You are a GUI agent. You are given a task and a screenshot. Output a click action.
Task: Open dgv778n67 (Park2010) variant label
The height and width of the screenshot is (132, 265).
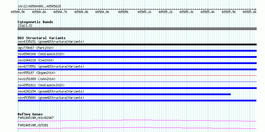(x=36, y=48)
